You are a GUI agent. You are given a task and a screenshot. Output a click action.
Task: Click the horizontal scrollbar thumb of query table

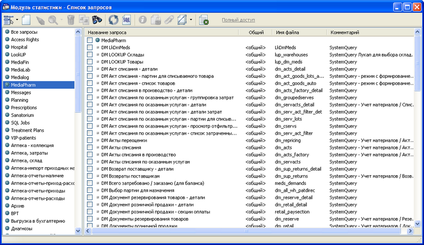pos(247,231)
